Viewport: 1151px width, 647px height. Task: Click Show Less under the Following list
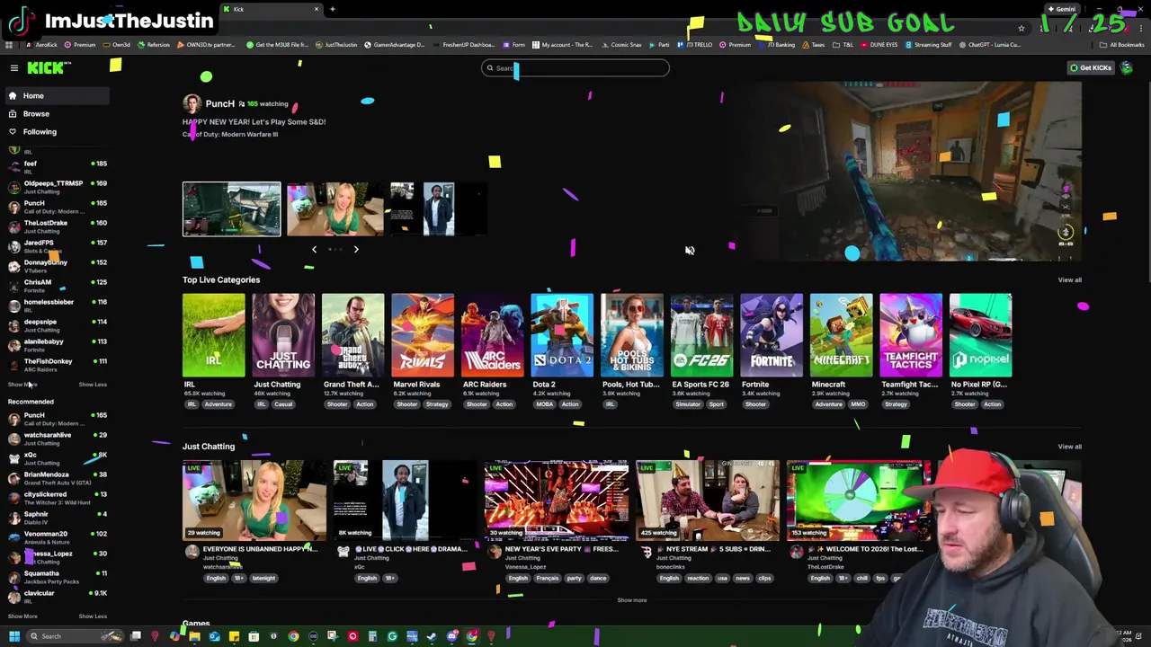coord(93,385)
